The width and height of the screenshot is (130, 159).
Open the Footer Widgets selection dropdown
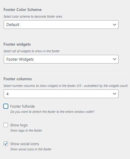(x=61, y=59)
